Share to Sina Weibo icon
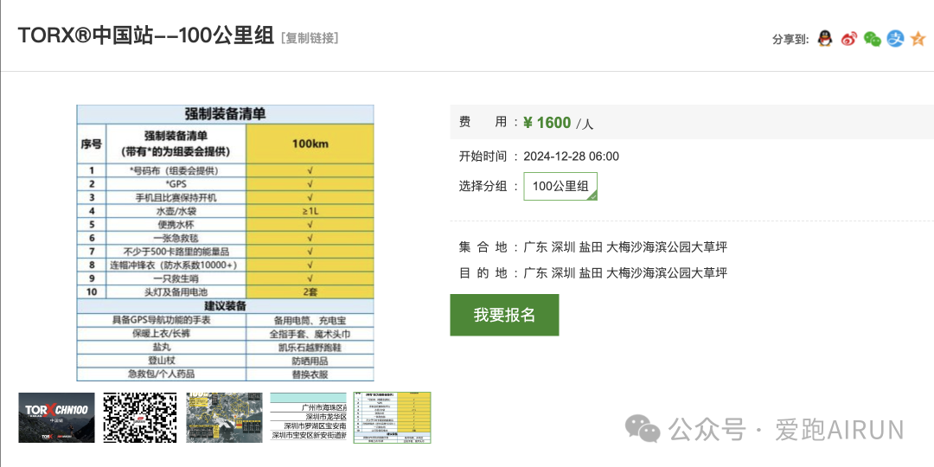Image resolution: width=934 pixels, height=467 pixels. tap(849, 39)
